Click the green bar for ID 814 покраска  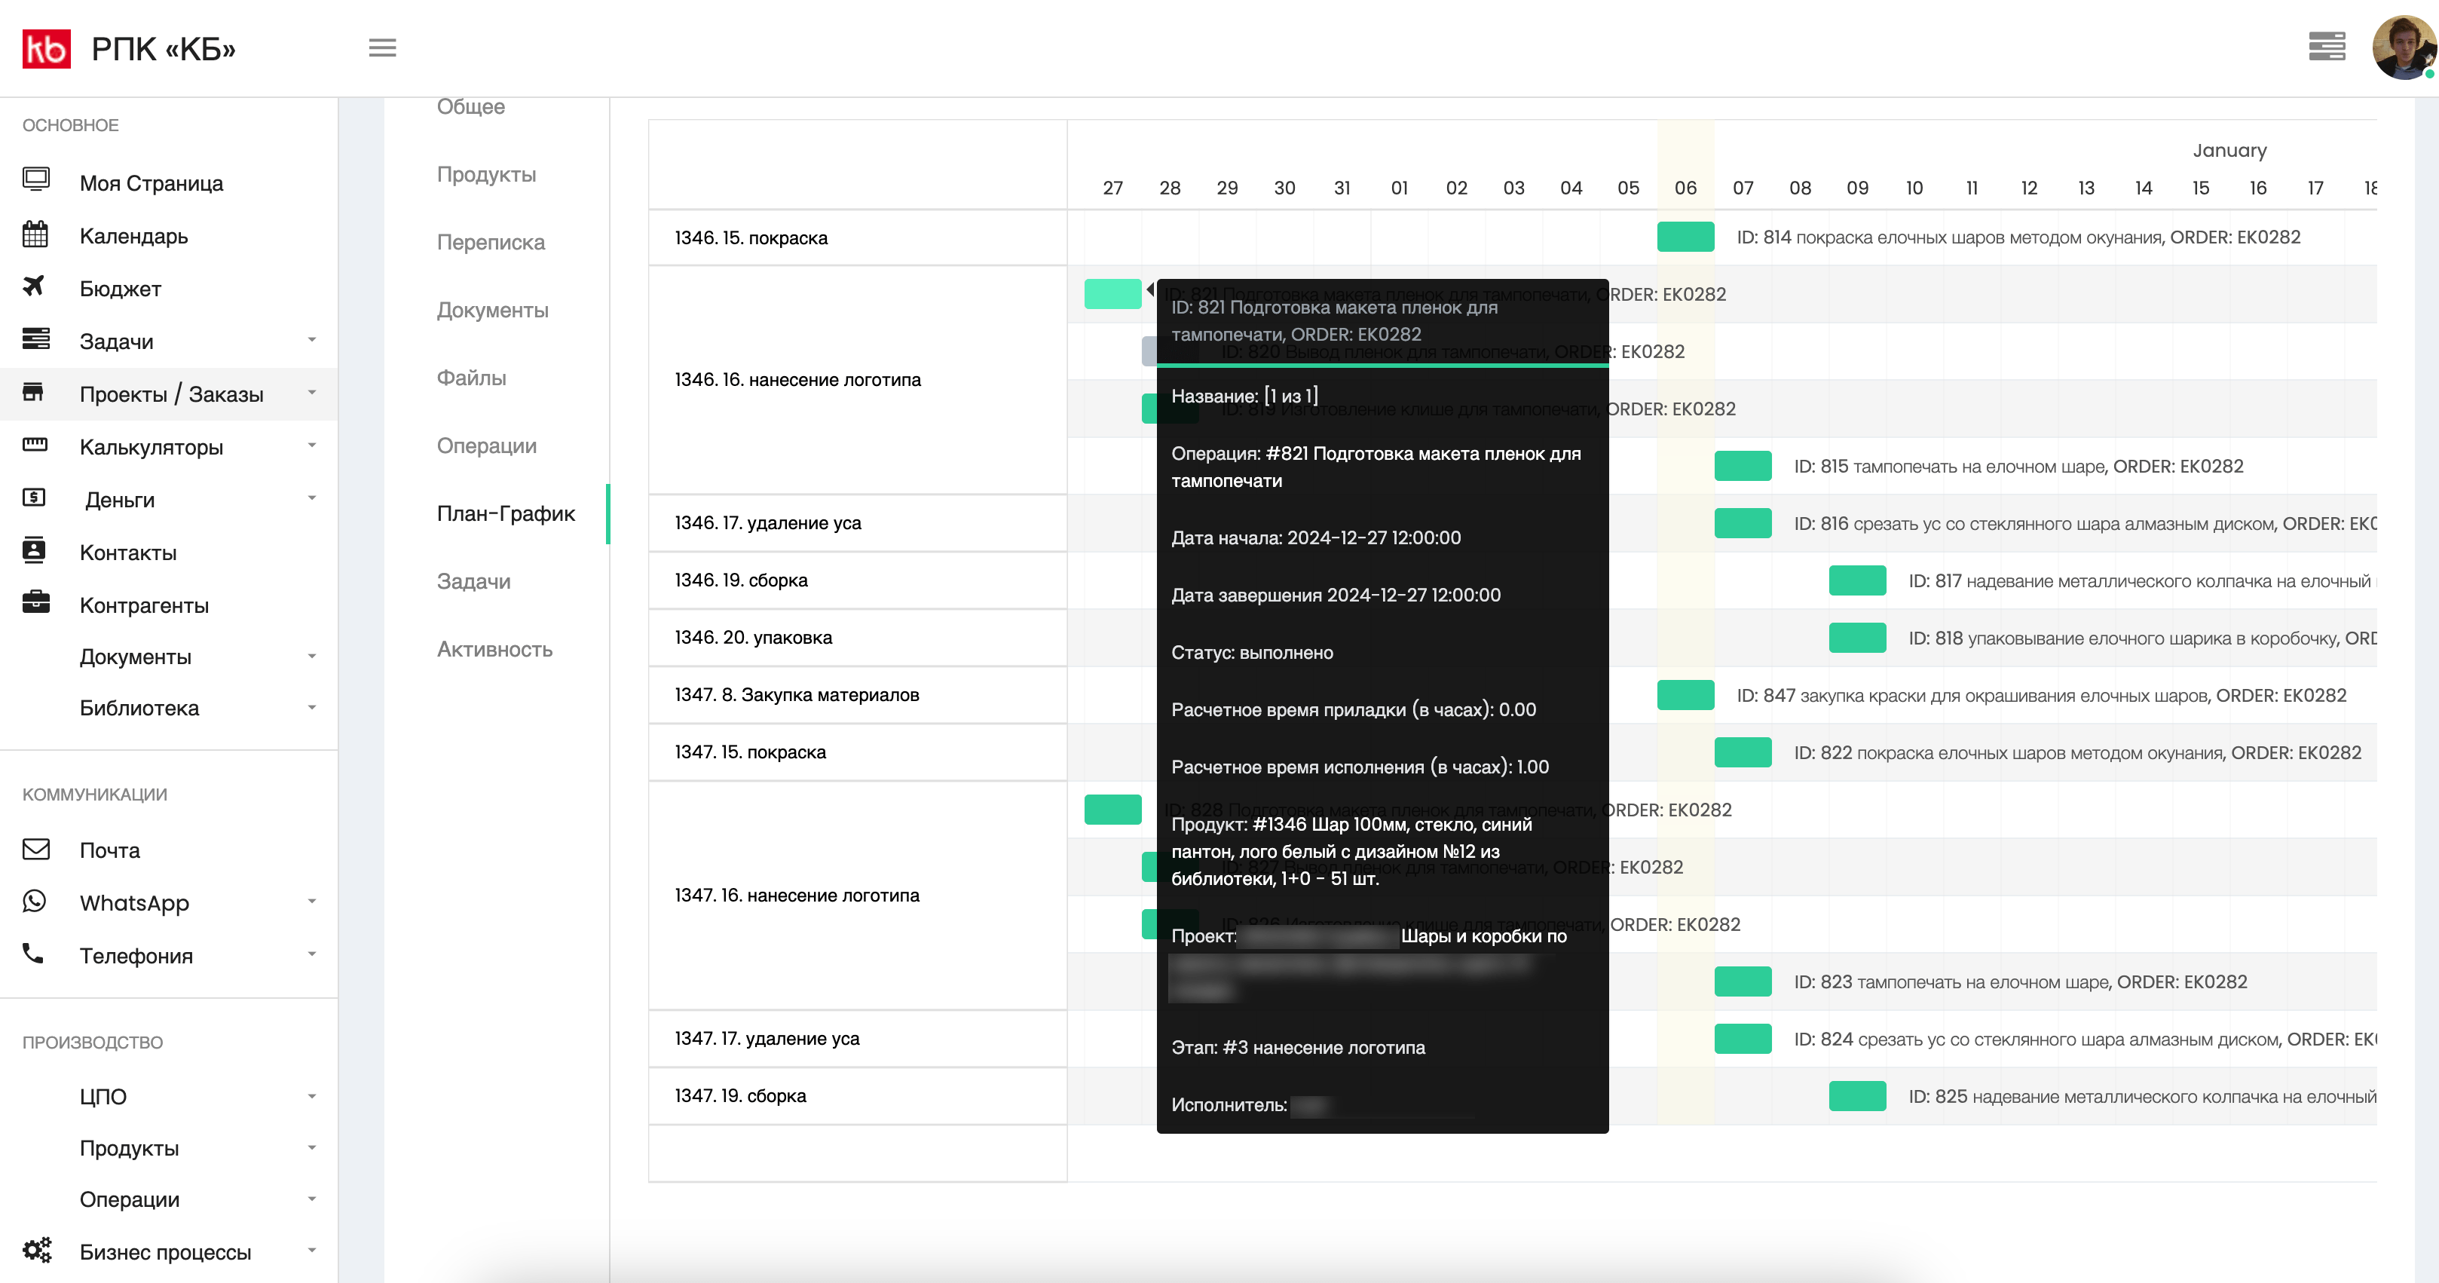pyautogui.click(x=1685, y=237)
